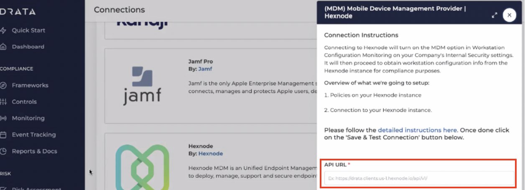Image resolution: width=525 pixels, height=190 pixels.
Task: Click the Jamf logo thumbnail
Action: coord(142,85)
